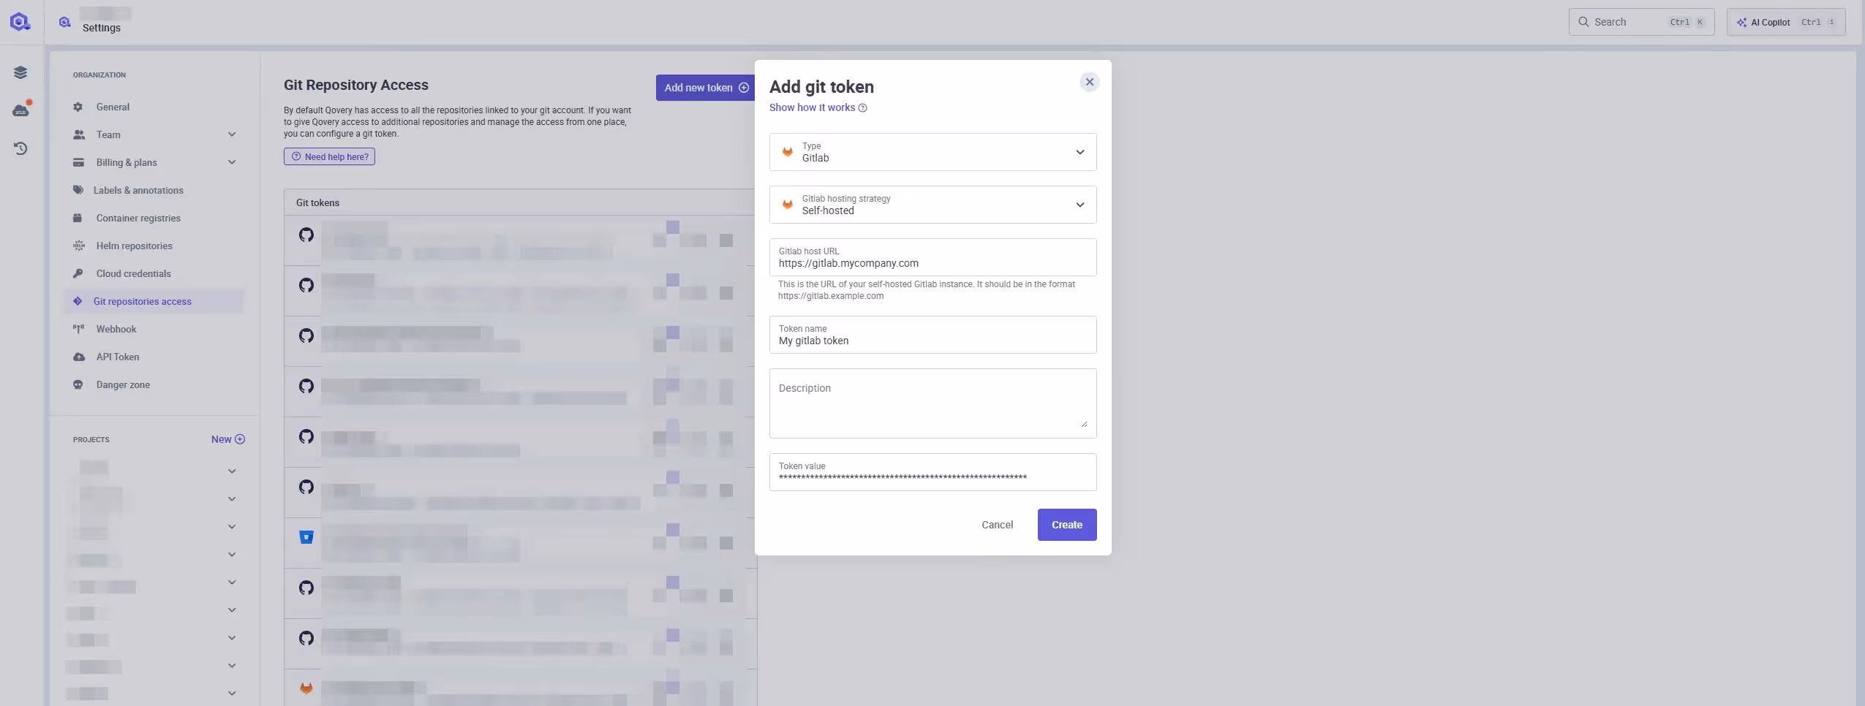1865x706 pixels.
Task: Open the audit logs history icon
Action: click(x=20, y=148)
